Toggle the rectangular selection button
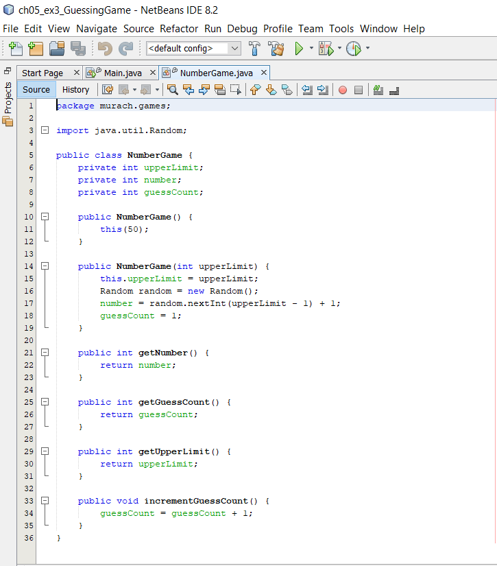The image size is (497, 566). click(x=236, y=90)
